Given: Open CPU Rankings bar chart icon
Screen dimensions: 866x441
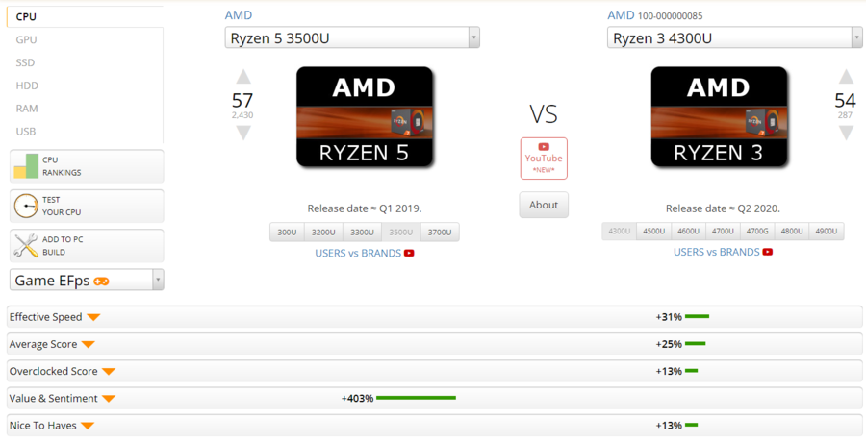Looking at the screenshot, I should tap(26, 166).
